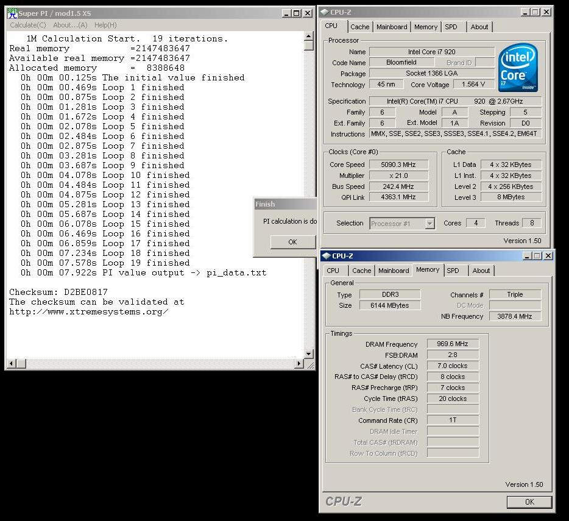Click the 'Loop 19 finished' line
This screenshot has width=569, height=521.
click(x=105, y=263)
